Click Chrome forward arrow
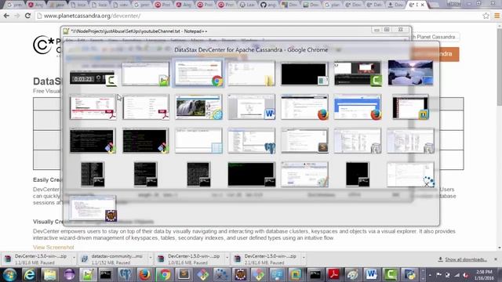This screenshot has width=502, height=282. 17,16
